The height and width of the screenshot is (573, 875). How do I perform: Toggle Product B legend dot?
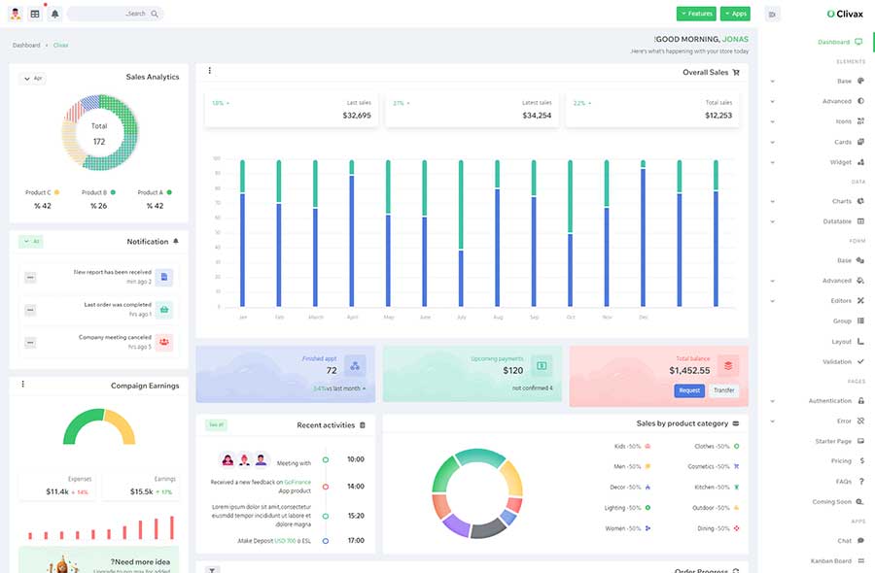[x=114, y=192]
